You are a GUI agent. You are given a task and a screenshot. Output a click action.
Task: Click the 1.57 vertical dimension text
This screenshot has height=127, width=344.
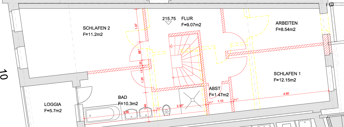[136, 27]
